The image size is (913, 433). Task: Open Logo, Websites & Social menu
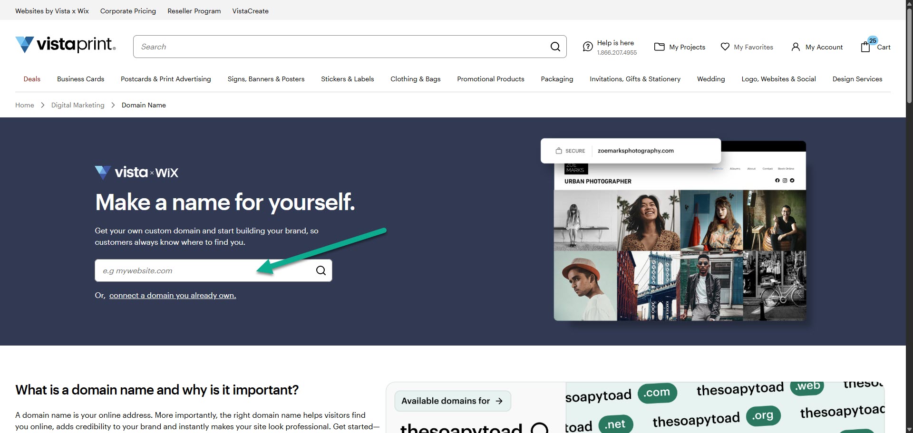[x=779, y=79]
